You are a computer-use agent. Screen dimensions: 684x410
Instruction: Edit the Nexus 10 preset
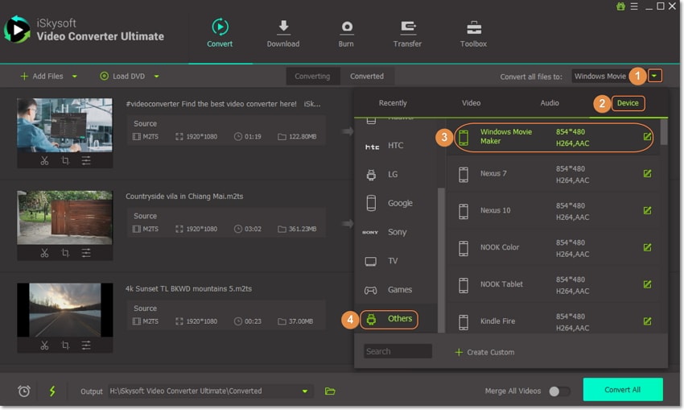[647, 210]
